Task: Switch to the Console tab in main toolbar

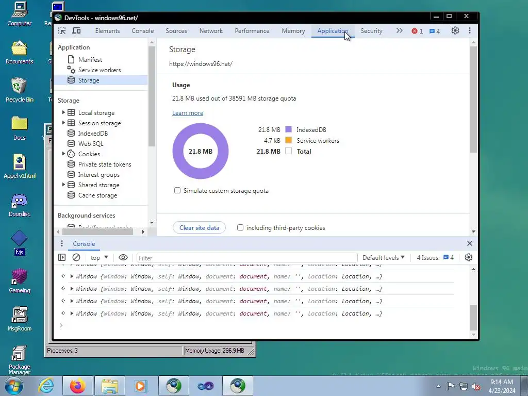Action: click(x=143, y=30)
